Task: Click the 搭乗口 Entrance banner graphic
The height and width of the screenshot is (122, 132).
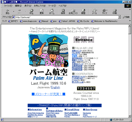Action: [x=84, y=40]
